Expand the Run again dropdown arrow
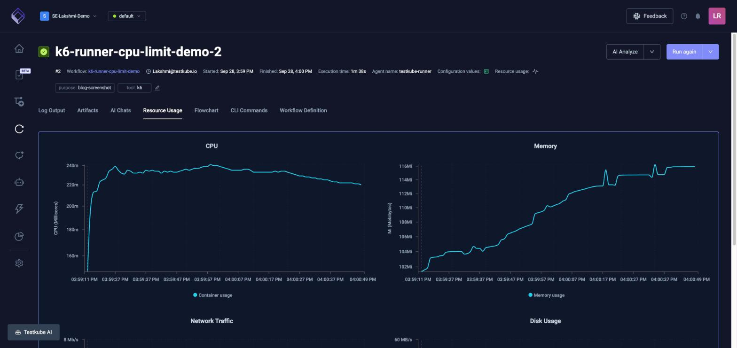The width and height of the screenshot is (737, 348). click(x=711, y=52)
